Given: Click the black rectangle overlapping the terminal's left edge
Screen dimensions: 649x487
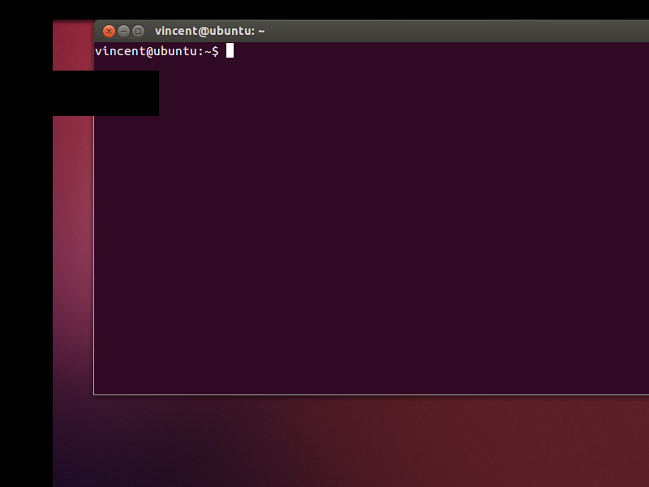Looking at the screenshot, I should point(105,93).
